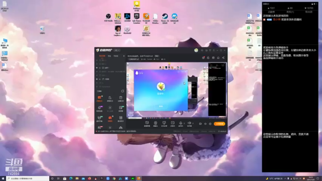Open the person-shaped room manager tool
Image resolution: width=322 pixels, height=181 pixels.
click(x=110, y=98)
